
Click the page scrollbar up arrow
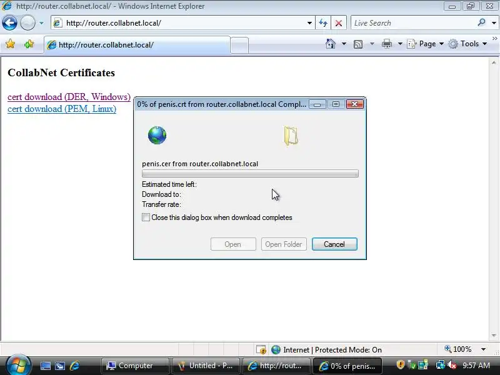click(x=494, y=63)
